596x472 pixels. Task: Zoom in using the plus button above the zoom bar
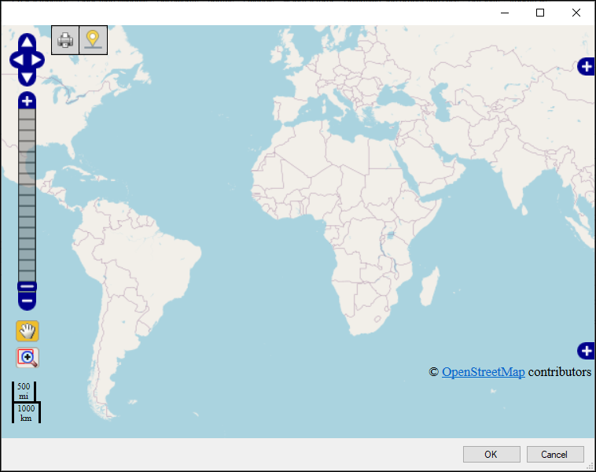(27, 101)
